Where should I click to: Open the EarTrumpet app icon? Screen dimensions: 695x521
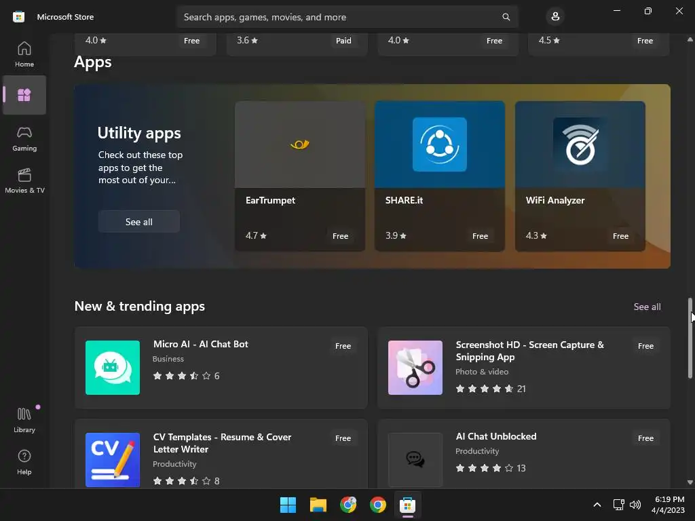[299, 144]
